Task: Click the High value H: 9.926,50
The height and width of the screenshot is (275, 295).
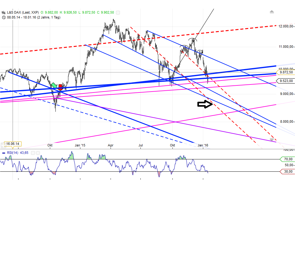Action: [68, 12]
